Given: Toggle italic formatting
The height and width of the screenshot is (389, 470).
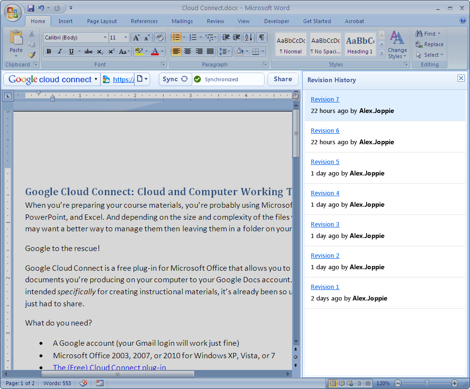Looking at the screenshot, I should coord(60,51).
